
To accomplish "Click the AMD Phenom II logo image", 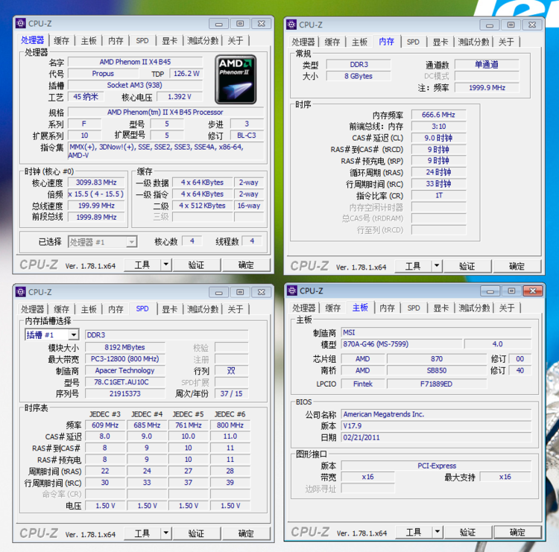I will coord(236,79).
